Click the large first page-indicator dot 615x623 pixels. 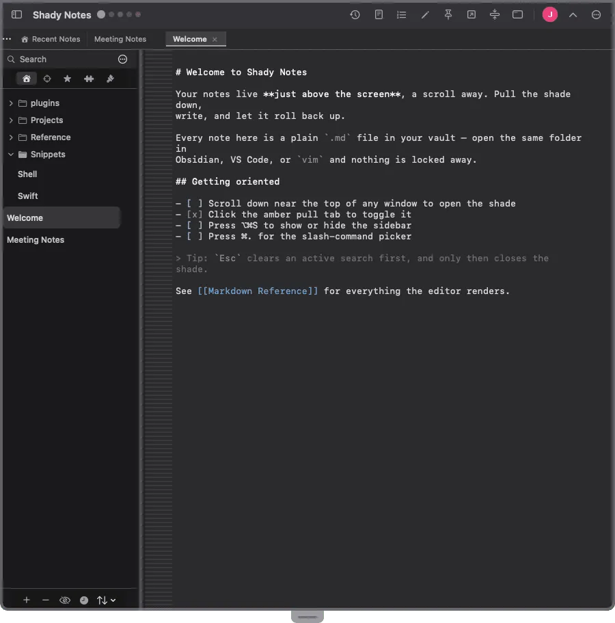101,14
